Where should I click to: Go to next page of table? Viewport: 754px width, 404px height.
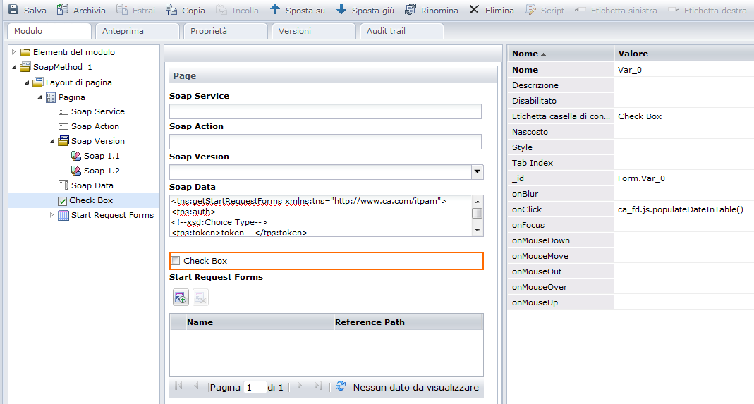pos(300,386)
